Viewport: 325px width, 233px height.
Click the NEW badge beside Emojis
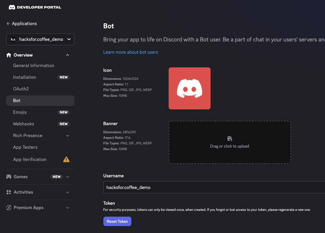coord(64,112)
